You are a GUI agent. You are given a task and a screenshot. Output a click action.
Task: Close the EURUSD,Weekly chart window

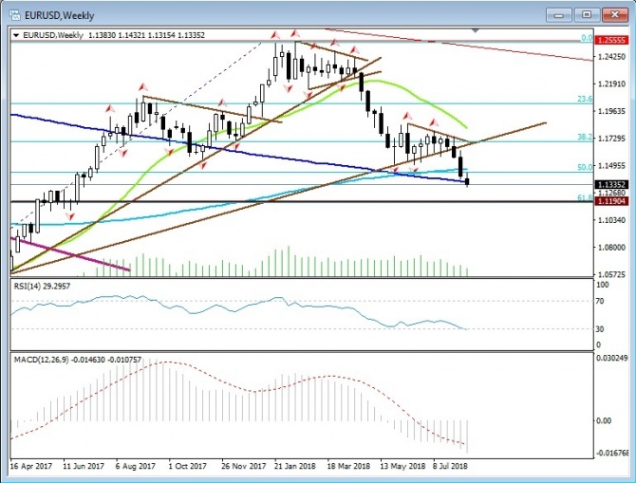pyautogui.click(x=614, y=15)
